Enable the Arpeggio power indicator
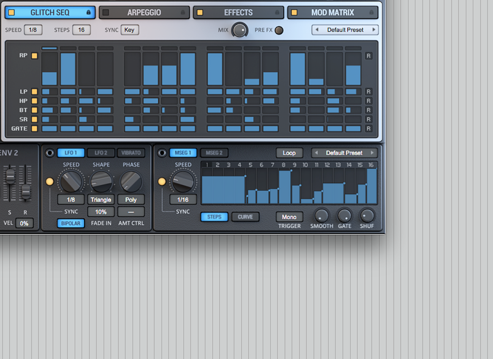Image resolution: width=493 pixels, height=359 pixels. tap(106, 13)
